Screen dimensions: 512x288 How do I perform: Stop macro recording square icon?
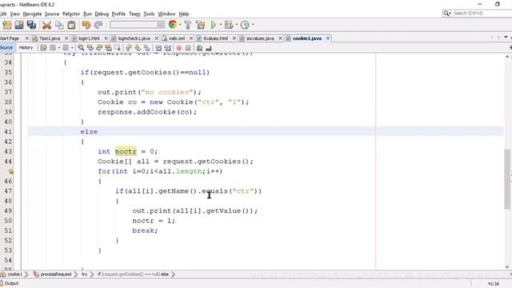pyautogui.click(x=188, y=48)
